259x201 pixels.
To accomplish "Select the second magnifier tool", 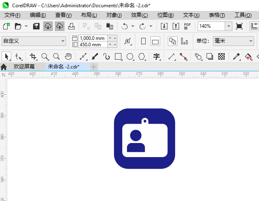I will pos(56,56).
